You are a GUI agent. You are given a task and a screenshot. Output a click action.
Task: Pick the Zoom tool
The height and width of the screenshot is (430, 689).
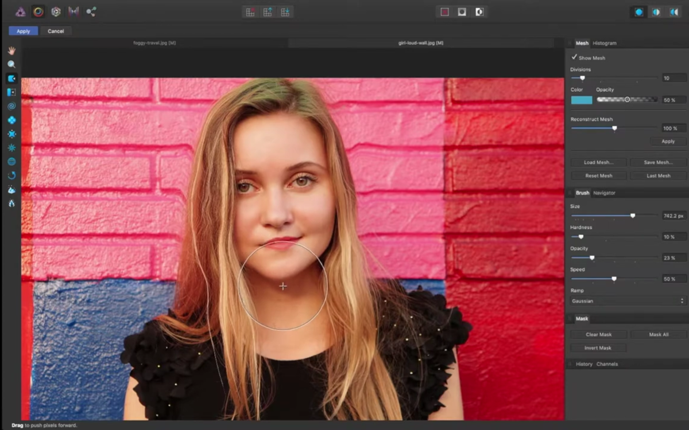11,64
